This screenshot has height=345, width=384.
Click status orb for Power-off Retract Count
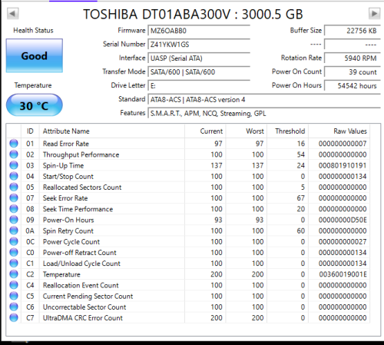pos(14,252)
